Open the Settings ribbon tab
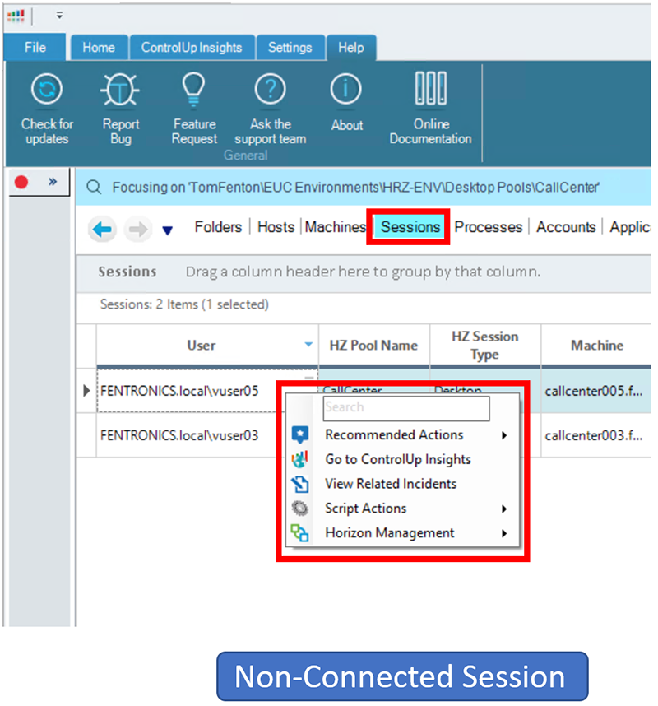This screenshot has height=706, width=658. click(290, 48)
